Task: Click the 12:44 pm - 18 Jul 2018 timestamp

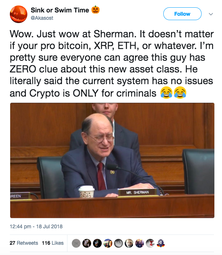Action: [x=36, y=226]
